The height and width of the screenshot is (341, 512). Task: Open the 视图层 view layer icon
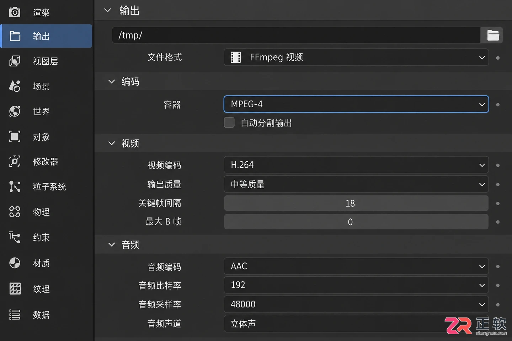pyautogui.click(x=15, y=61)
